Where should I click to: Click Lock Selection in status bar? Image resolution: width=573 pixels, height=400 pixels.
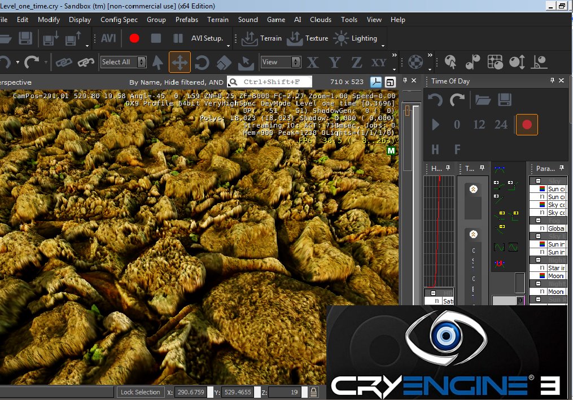pyautogui.click(x=141, y=392)
